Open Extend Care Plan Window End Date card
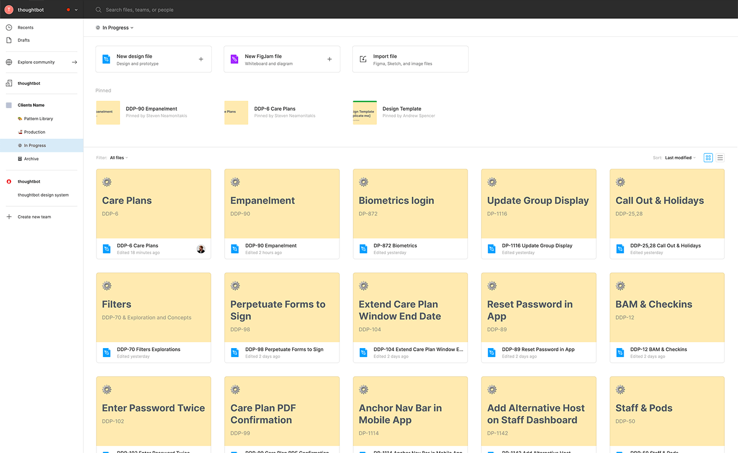 pos(410,317)
